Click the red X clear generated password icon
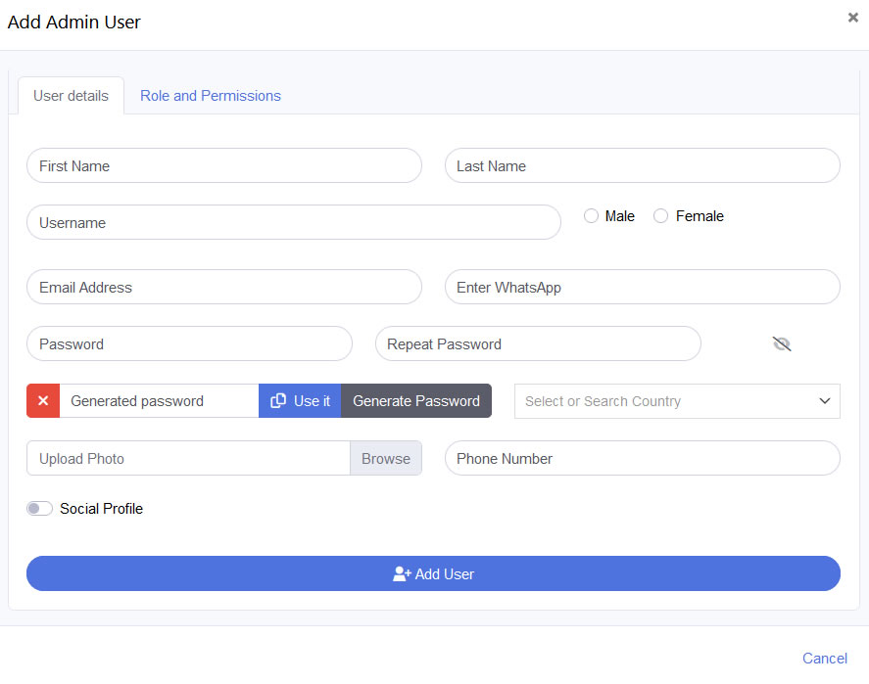This screenshot has width=869, height=684. coord(43,401)
